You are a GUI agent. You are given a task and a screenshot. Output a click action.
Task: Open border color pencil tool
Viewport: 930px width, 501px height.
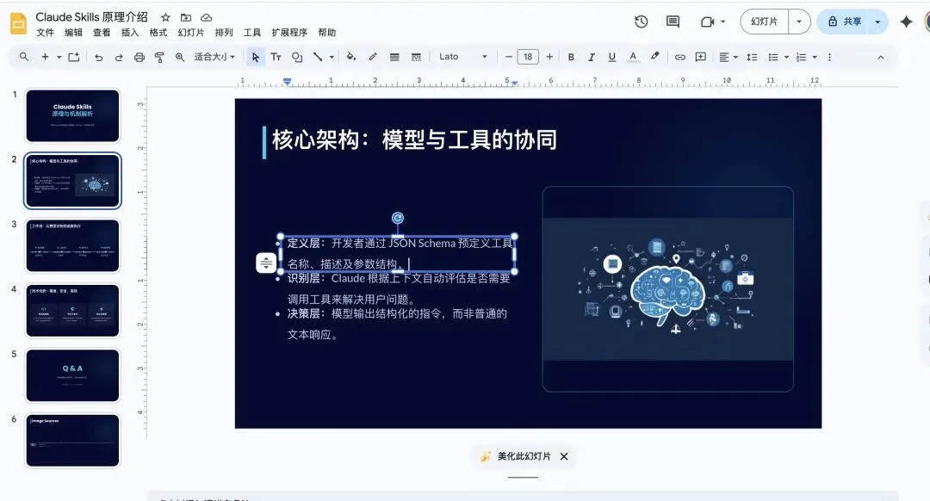[x=373, y=57]
